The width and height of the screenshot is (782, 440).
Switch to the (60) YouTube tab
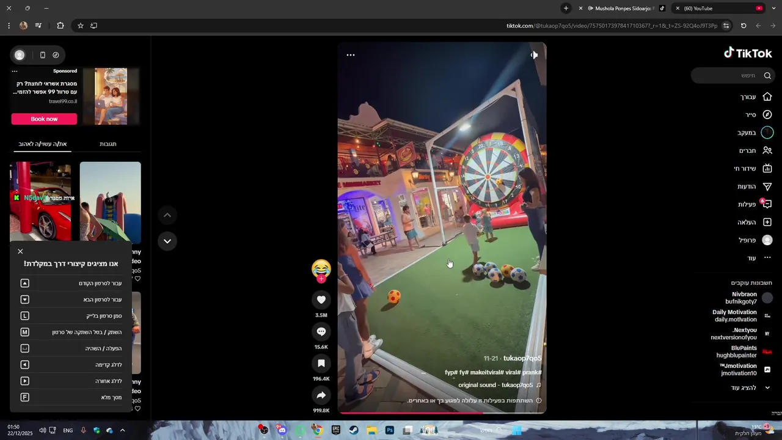[x=719, y=9]
